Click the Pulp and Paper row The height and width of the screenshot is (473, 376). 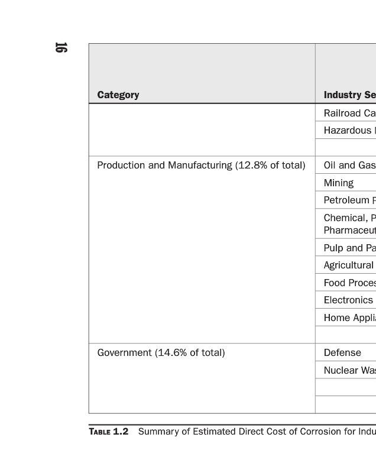pos(349,248)
